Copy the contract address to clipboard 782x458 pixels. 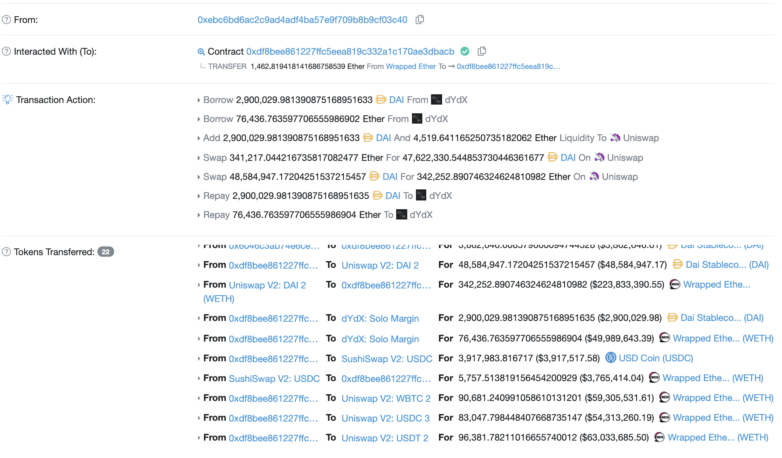(482, 51)
